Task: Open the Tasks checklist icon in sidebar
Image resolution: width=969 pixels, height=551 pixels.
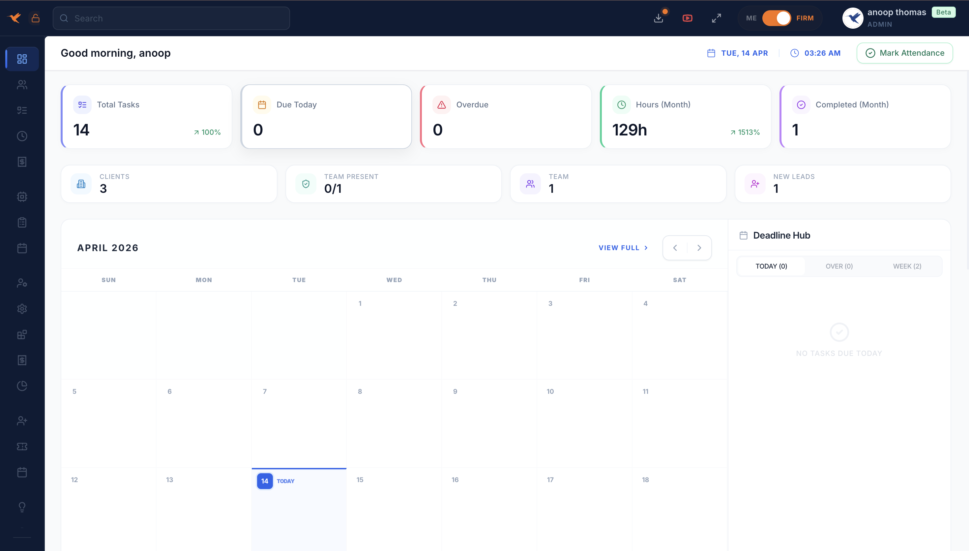Action: pos(21,110)
